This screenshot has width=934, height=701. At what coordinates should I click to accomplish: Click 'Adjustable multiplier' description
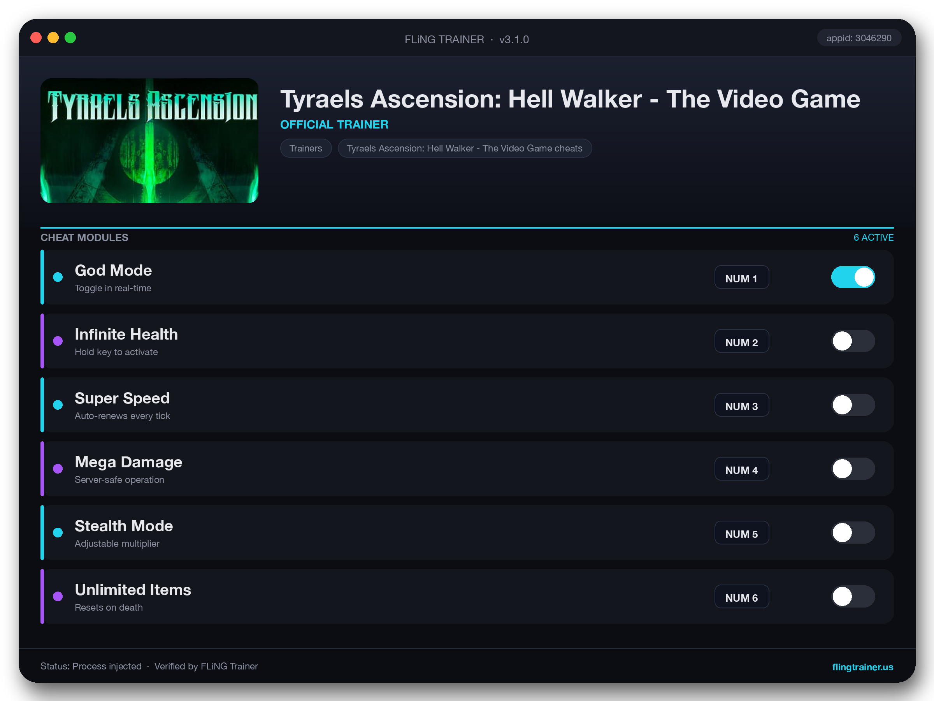click(x=117, y=543)
